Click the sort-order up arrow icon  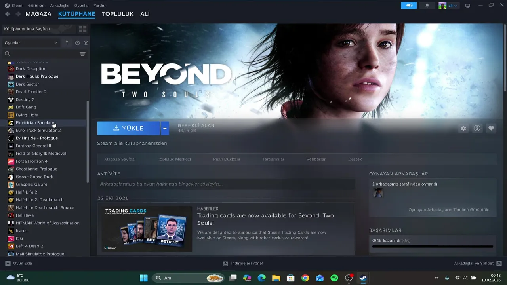67,43
